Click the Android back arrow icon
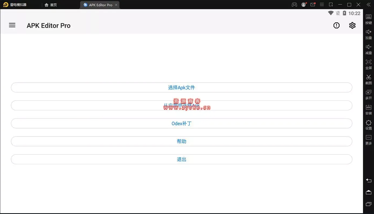 click(x=369, y=180)
